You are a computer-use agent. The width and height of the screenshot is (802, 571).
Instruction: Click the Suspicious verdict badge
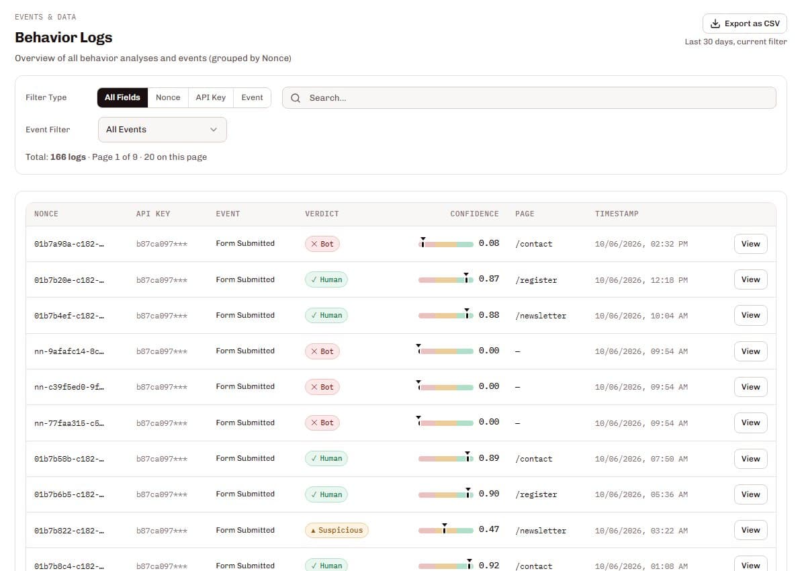(337, 531)
